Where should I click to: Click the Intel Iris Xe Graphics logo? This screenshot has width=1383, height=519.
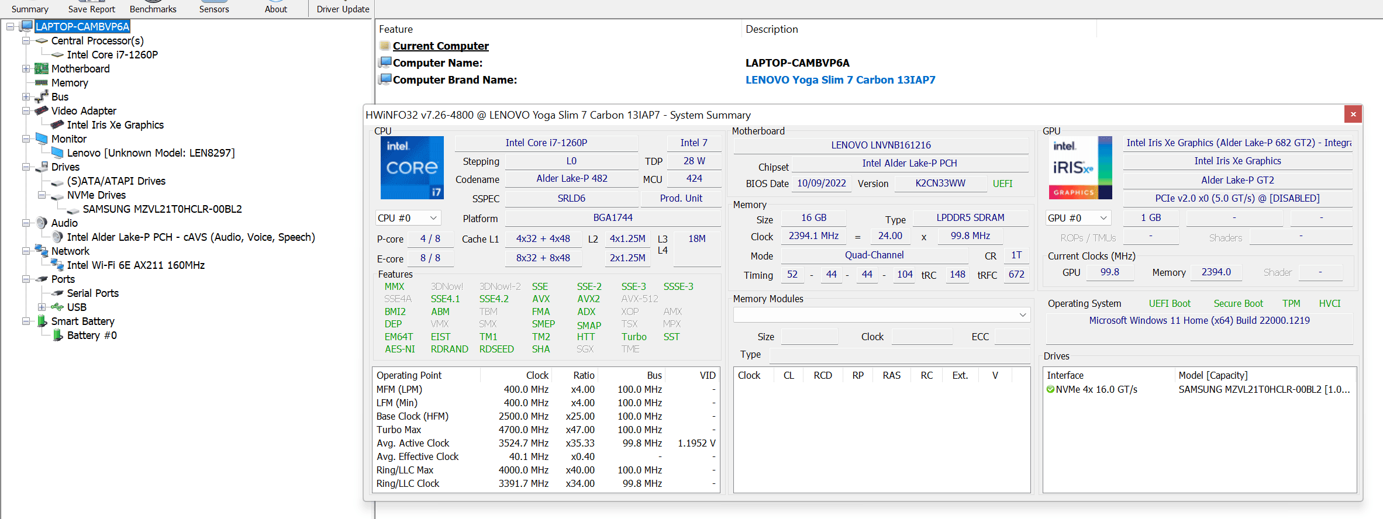[x=1080, y=168]
